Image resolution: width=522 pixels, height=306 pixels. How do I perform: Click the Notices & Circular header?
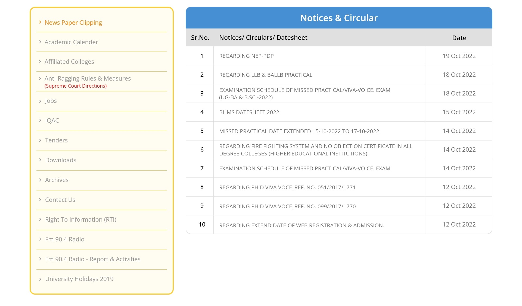(339, 18)
